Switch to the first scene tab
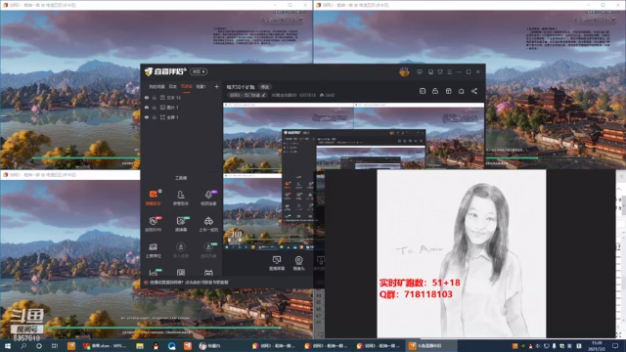The height and width of the screenshot is (352, 626). [x=156, y=87]
